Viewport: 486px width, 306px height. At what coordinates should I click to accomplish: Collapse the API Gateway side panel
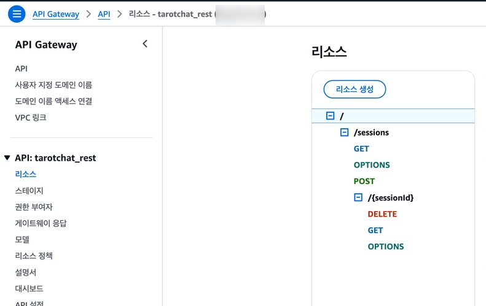(145, 44)
